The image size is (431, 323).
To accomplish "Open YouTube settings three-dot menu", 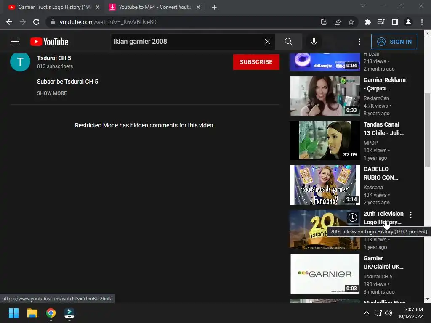I will coord(359,42).
